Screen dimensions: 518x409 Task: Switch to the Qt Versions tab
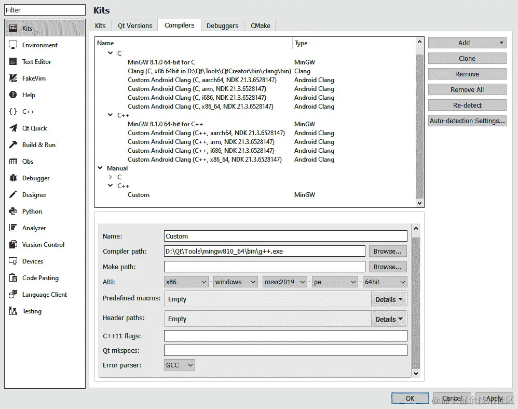click(135, 26)
